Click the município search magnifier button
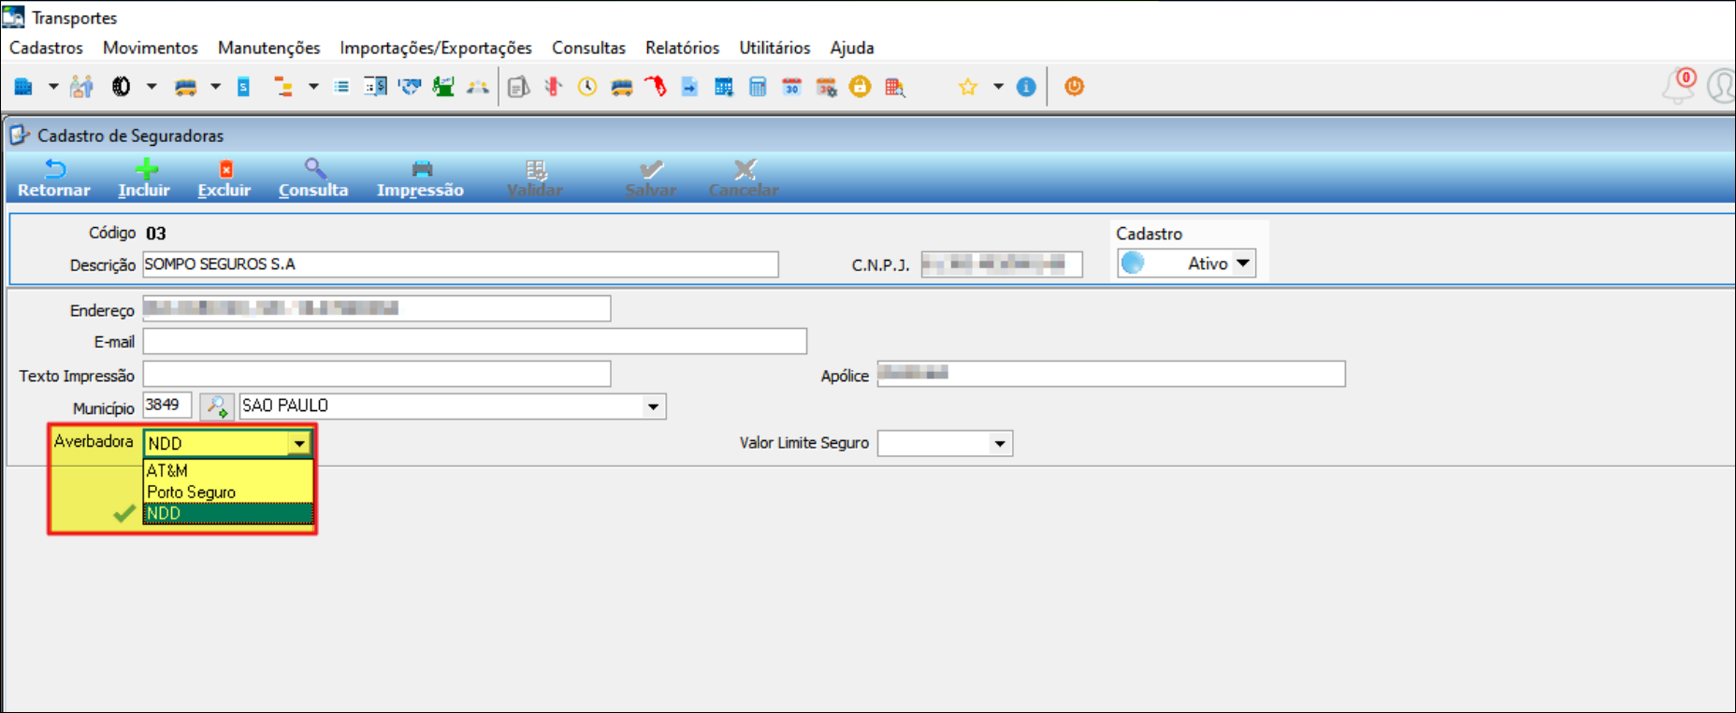 (216, 406)
